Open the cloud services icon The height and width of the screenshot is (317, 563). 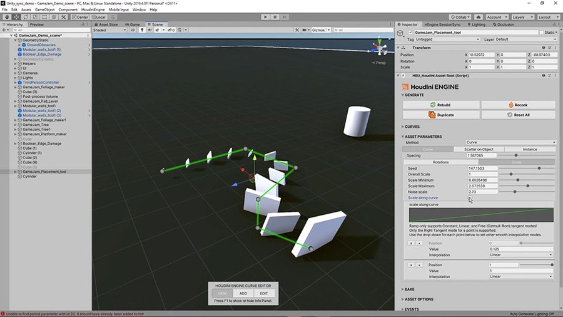click(x=479, y=17)
